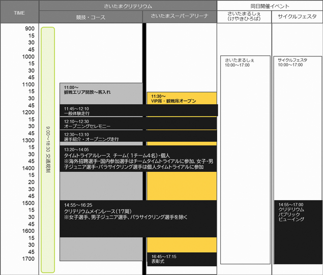Click the 競技・コース column header
This screenshot has width=323, height=275.
point(91,17)
